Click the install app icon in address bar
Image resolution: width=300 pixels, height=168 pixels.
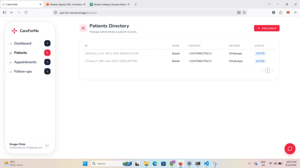coord(239,13)
